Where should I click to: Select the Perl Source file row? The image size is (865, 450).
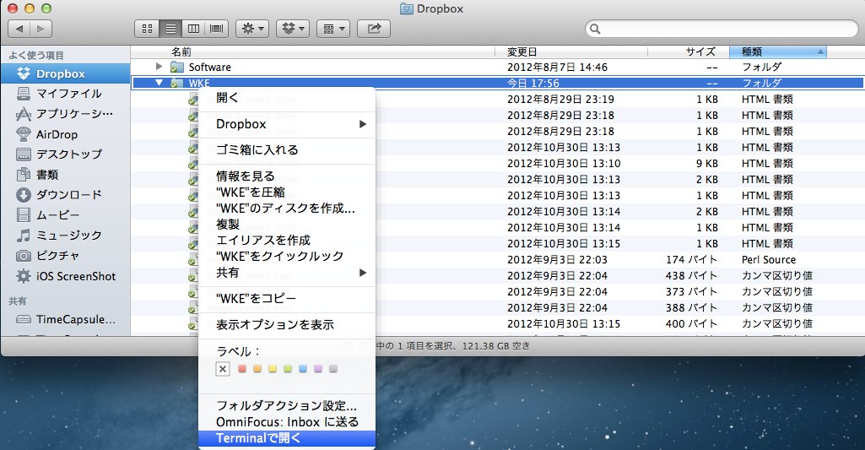click(x=497, y=259)
